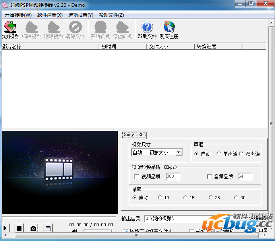Image resolution: width=275 pixels, height=241 pixels.
Task: Select the 单声道 (mono) radio button
Action: 219,154
